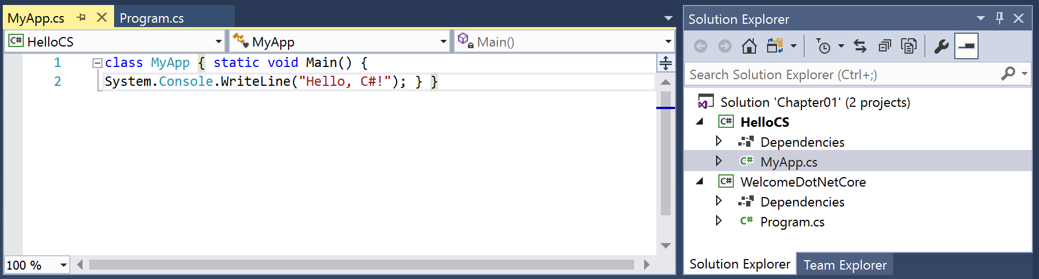Select MyApp.cs in Solution Explorer

coord(789,162)
